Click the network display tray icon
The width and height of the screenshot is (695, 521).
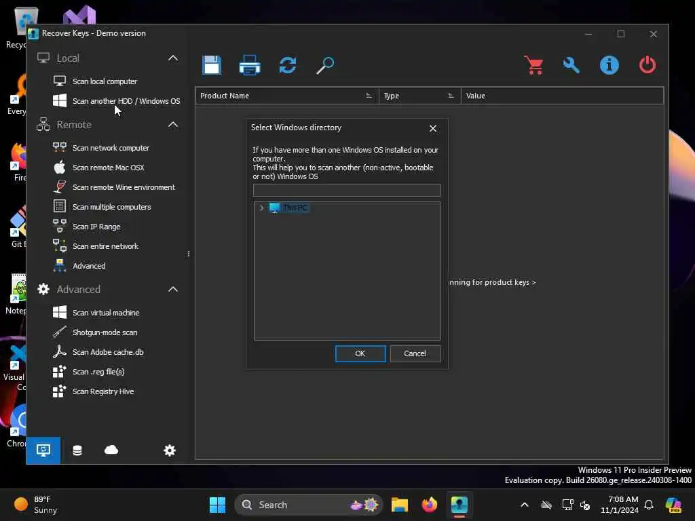coord(567,505)
